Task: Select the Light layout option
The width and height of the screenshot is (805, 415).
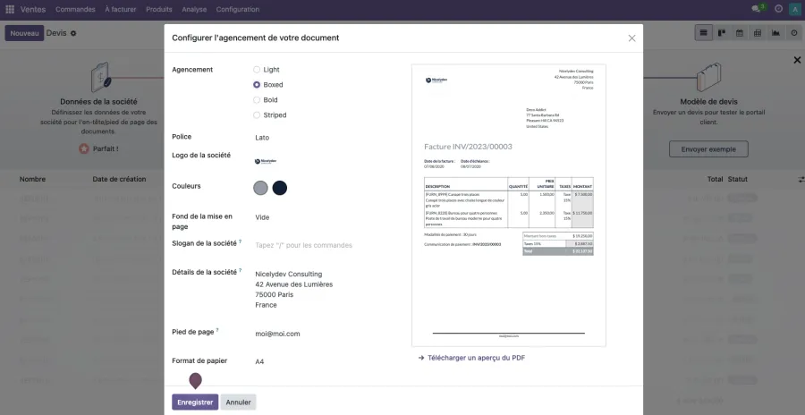Action: (258, 70)
